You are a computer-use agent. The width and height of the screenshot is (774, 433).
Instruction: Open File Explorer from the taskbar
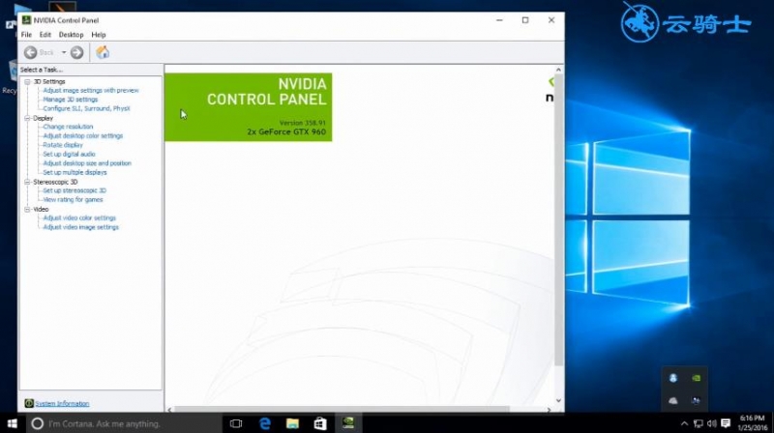[x=293, y=423]
